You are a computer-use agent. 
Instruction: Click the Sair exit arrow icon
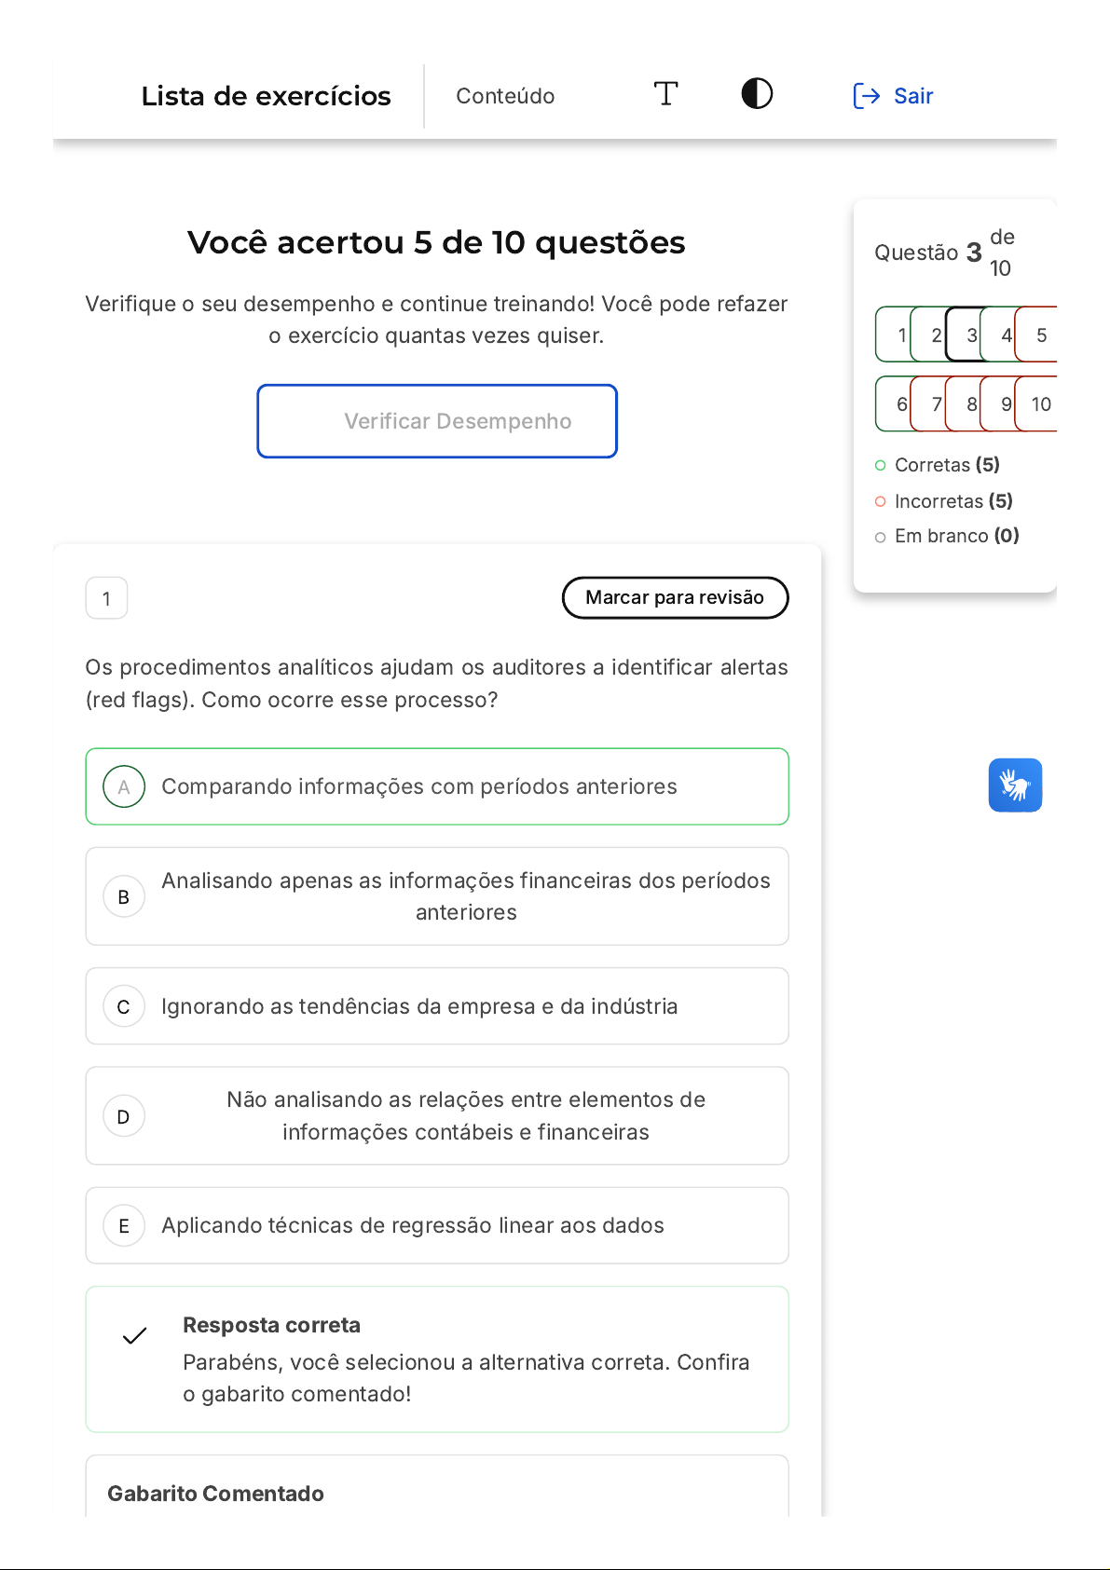click(866, 96)
